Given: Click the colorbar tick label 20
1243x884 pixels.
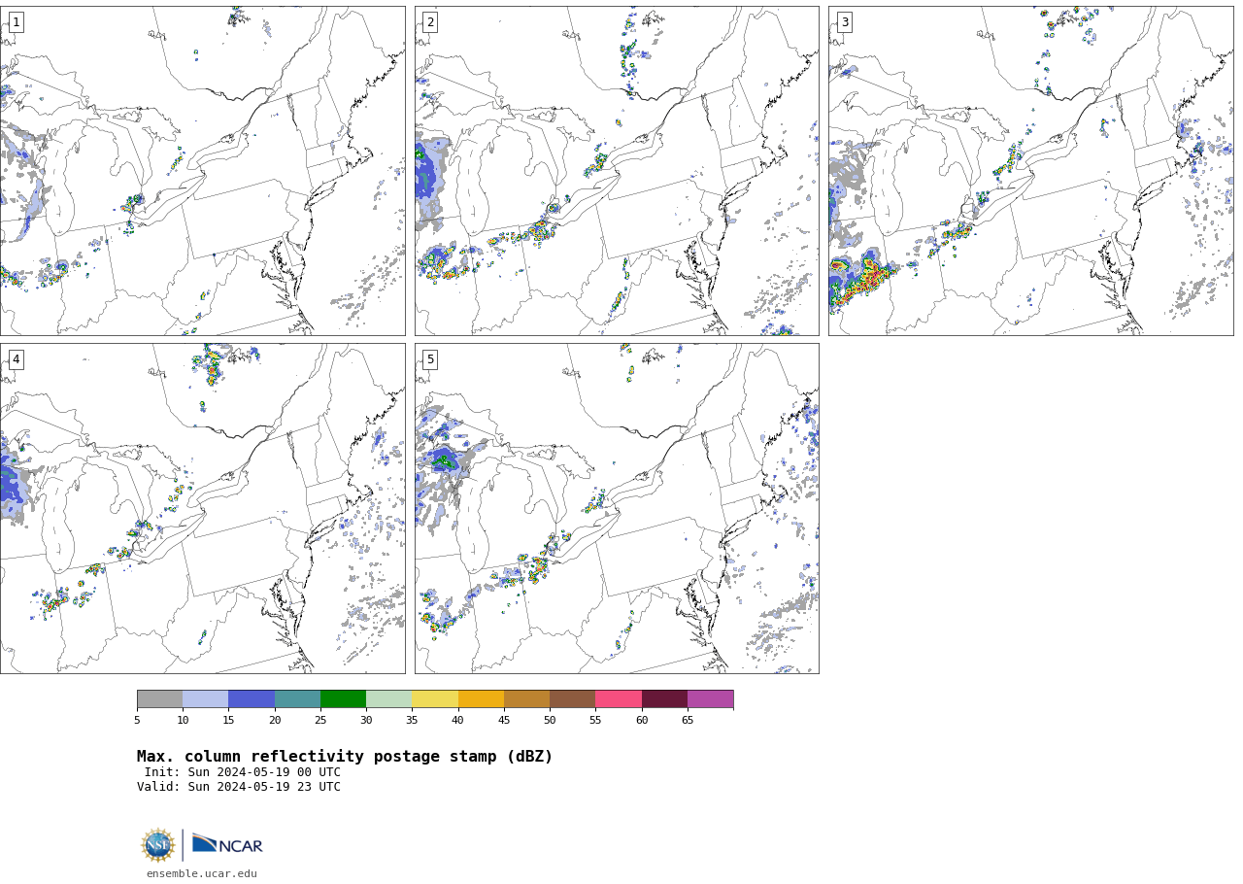Looking at the screenshot, I should [275, 720].
